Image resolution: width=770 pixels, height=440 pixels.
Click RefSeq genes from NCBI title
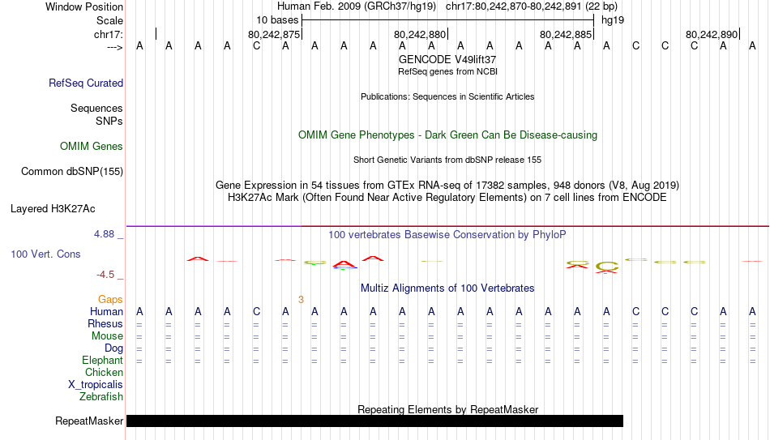[447, 71]
